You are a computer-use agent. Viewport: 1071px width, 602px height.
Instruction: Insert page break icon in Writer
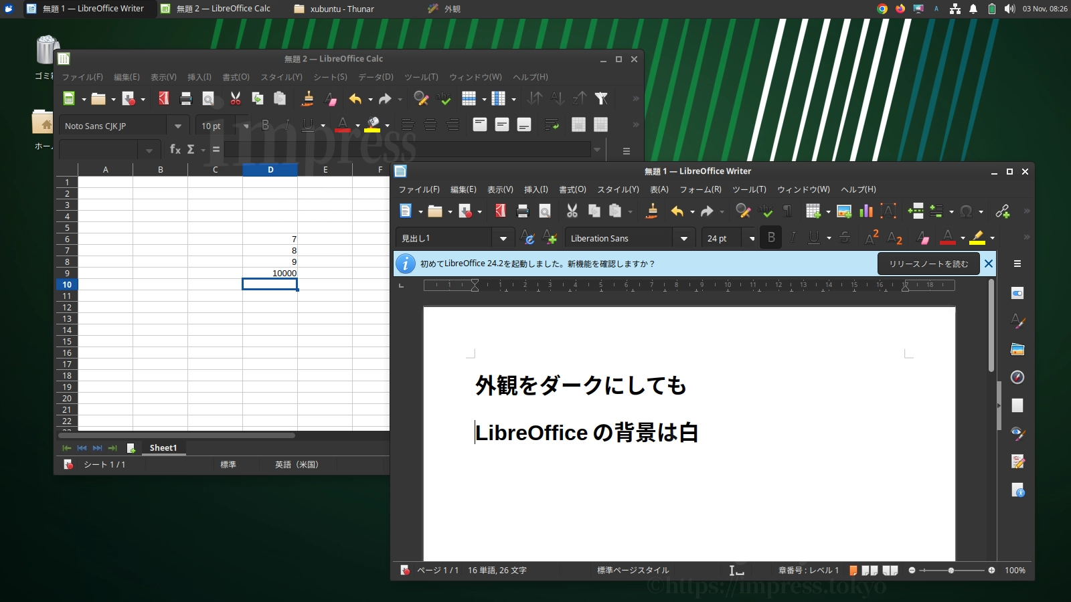pos(916,211)
